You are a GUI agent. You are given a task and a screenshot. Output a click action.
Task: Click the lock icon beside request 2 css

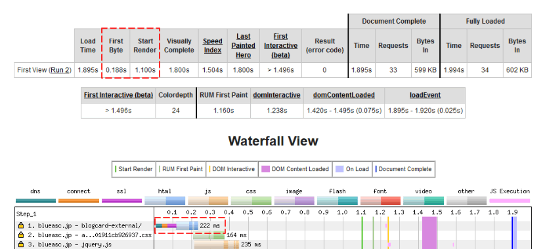(21, 235)
